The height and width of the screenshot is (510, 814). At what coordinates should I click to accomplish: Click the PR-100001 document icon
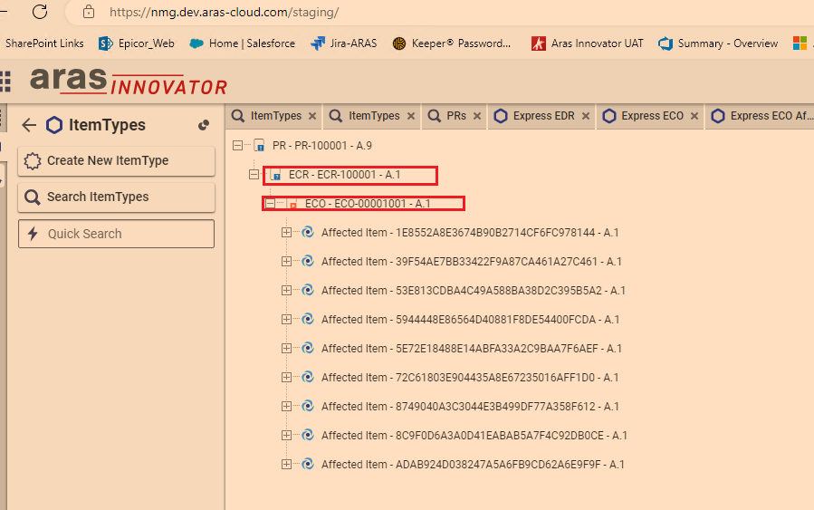click(x=260, y=146)
